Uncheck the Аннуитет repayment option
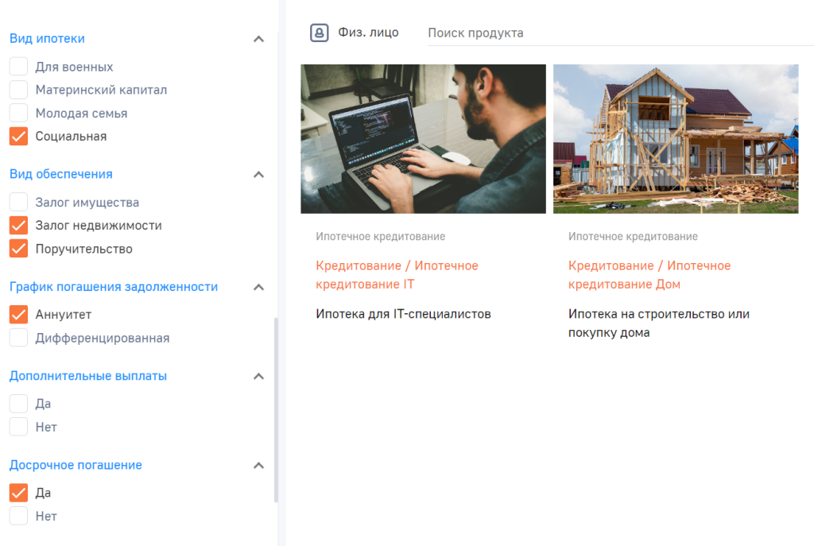This screenshot has width=814, height=546. (19, 315)
